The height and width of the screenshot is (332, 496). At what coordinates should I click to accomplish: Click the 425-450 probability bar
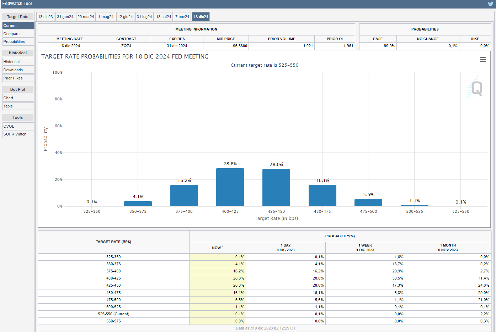pos(276,188)
